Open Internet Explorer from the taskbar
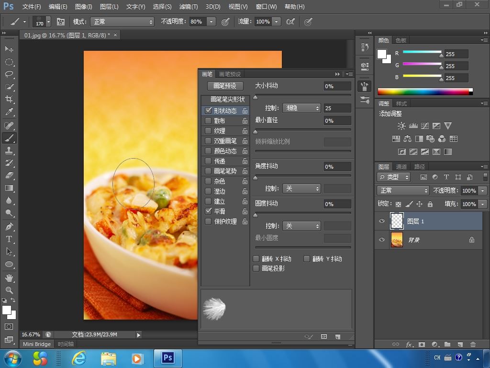490x368 pixels. click(x=78, y=358)
